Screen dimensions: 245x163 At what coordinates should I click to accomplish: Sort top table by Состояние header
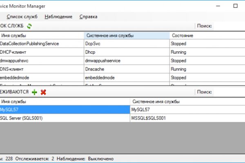pos(207,35)
